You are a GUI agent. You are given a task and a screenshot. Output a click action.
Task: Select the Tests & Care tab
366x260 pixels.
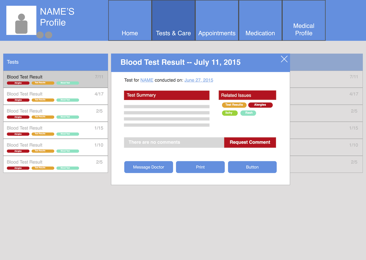point(173,20)
